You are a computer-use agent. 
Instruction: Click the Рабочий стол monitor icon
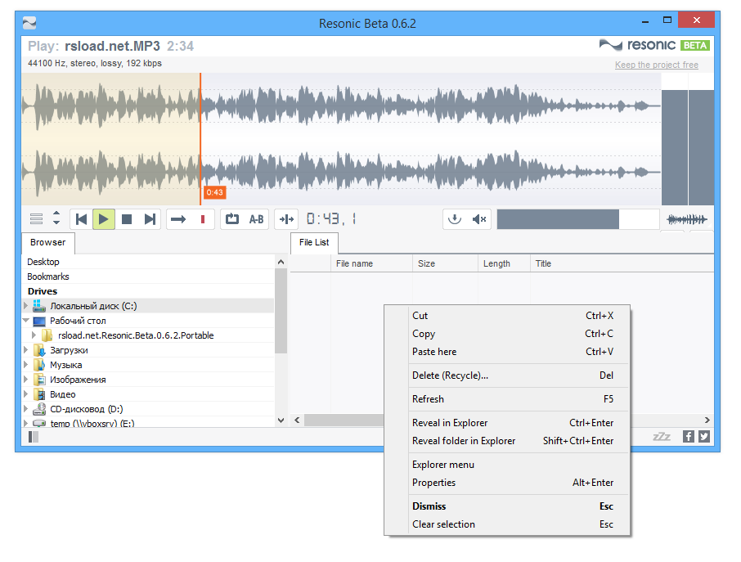(x=39, y=321)
